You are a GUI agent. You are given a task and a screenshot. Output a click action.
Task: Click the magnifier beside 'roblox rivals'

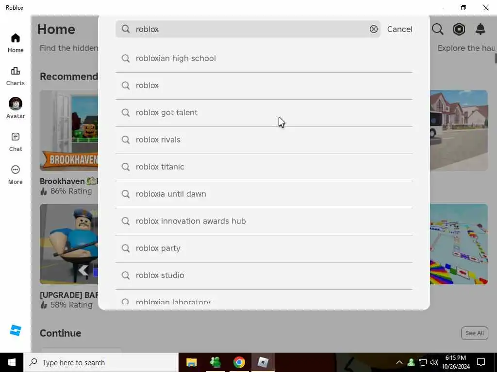click(x=126, y=140)
